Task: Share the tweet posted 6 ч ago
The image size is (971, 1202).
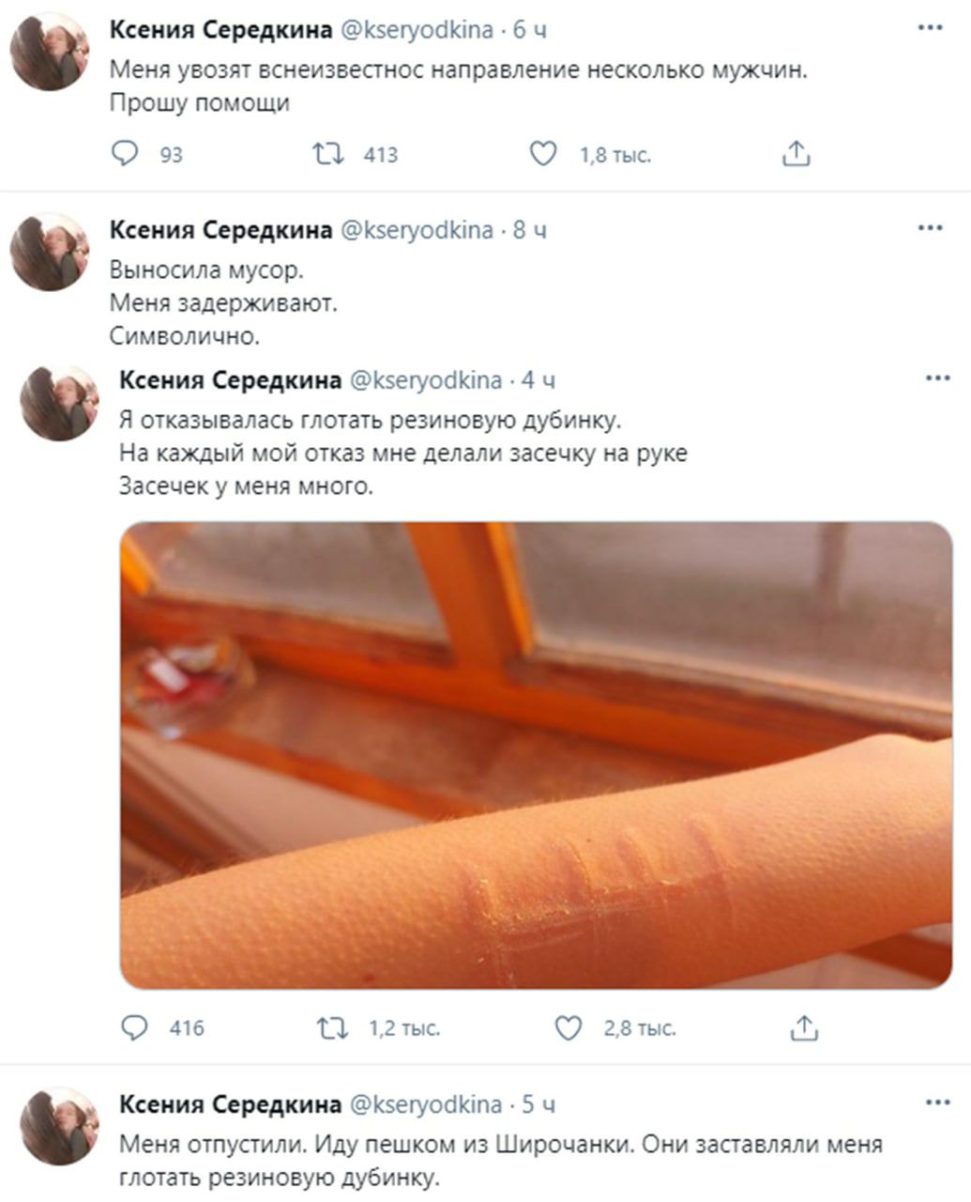Action: pos(796,153)
